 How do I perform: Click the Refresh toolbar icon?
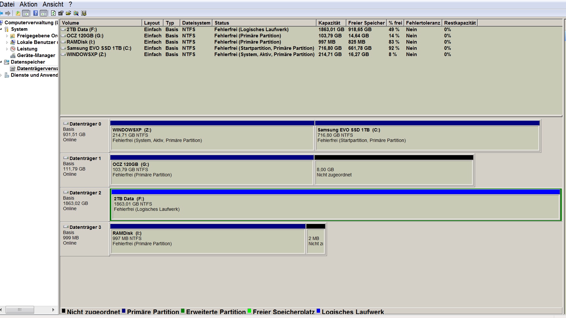point(53,13)
